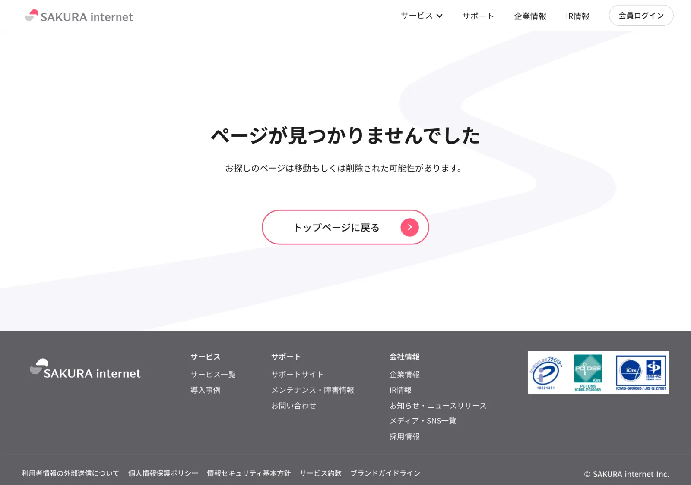The width and height of the screenshot is (691, 485).
Task: Open サービス一覧 footer link
Action: pyautogui.click(x=213, y=374)
